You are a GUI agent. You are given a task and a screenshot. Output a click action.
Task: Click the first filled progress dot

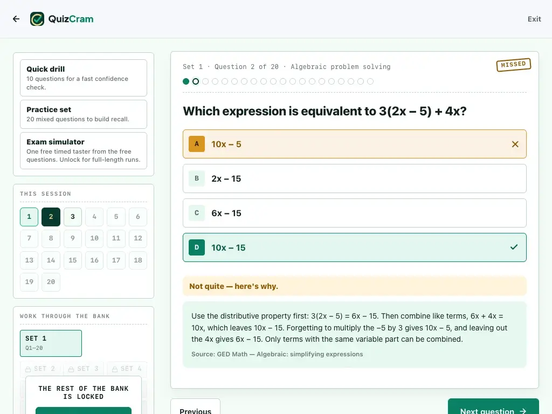[x=186, y=82]
